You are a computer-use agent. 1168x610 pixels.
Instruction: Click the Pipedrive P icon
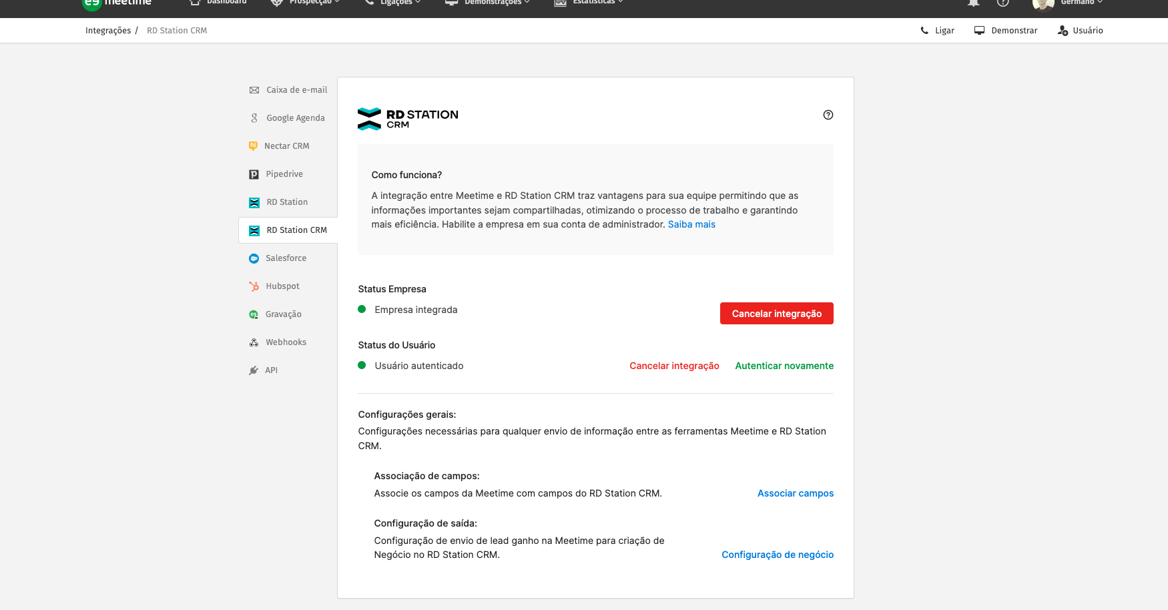(254, 174)
